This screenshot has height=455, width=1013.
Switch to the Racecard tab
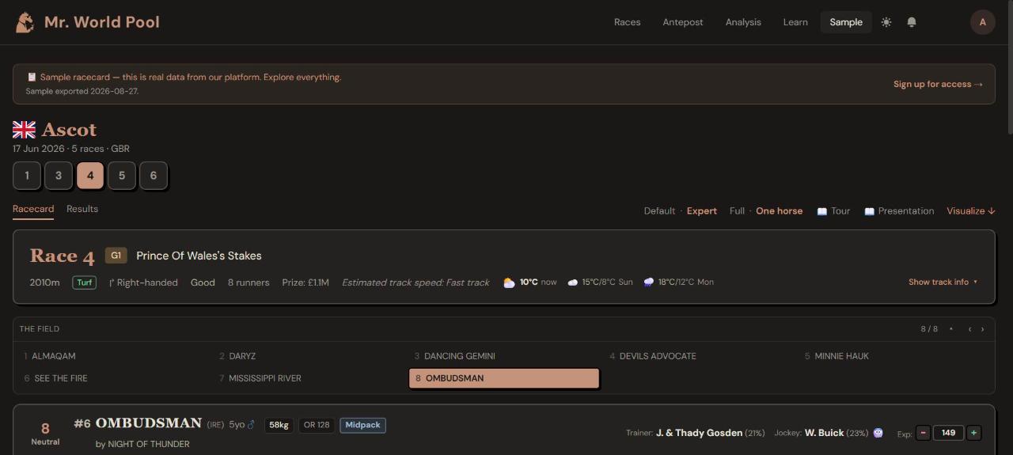pos(33,209)
